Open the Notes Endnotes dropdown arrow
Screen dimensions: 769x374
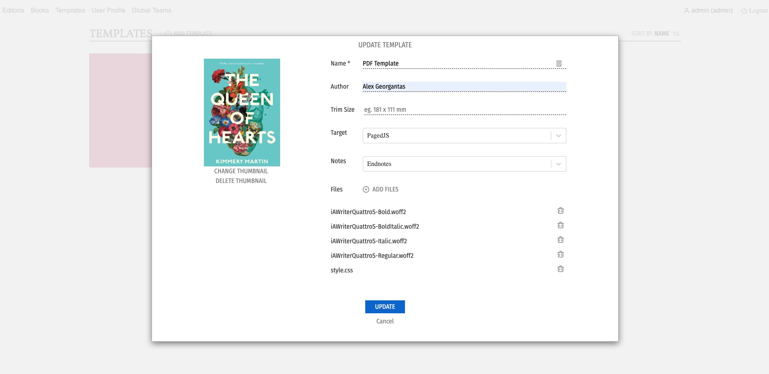pyautogui.click(x=559, y=164)
